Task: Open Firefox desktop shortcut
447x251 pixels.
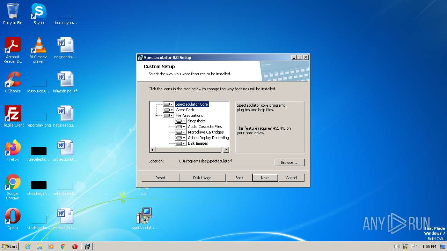Action: coord(13,151)
